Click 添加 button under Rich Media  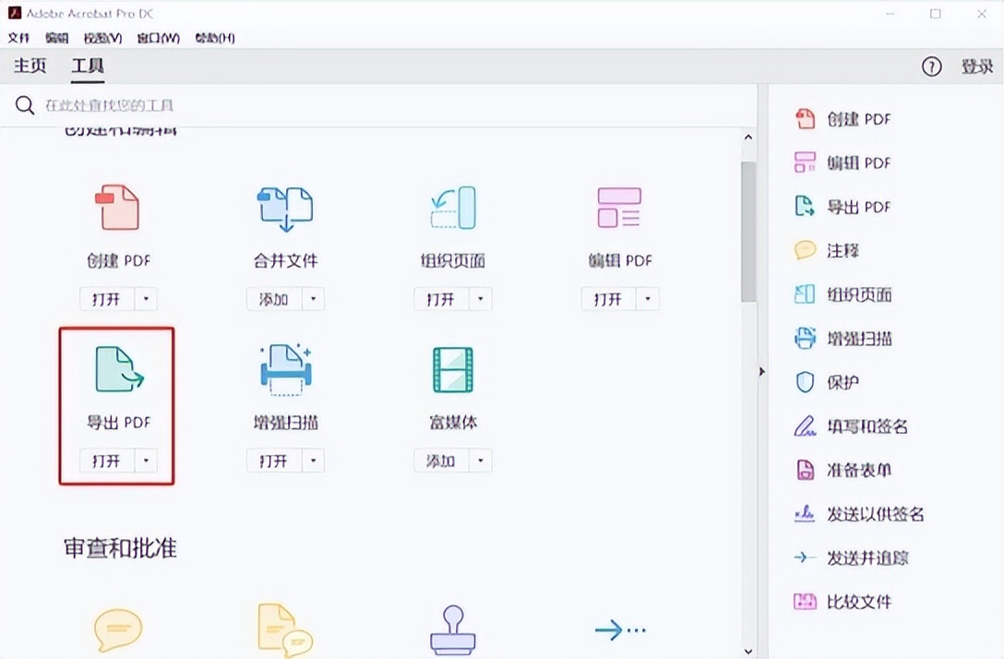click(440, 461)
